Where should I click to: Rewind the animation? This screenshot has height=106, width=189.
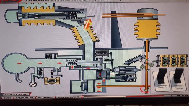coord(179,95)
